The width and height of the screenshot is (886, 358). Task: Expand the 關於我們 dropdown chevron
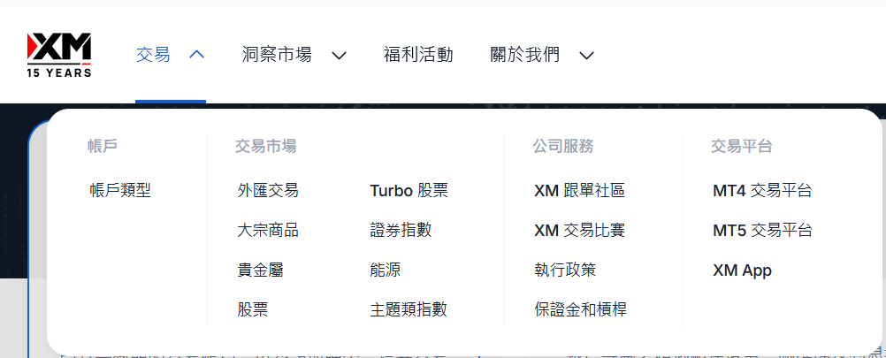pos(587,56)
